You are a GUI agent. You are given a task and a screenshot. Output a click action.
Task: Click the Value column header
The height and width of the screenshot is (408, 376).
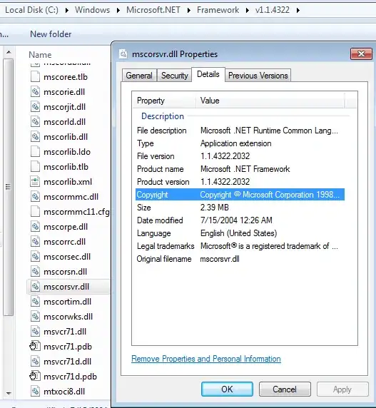tap(270, 101)
